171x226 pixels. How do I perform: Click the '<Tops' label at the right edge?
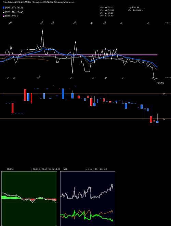point(168,23)
